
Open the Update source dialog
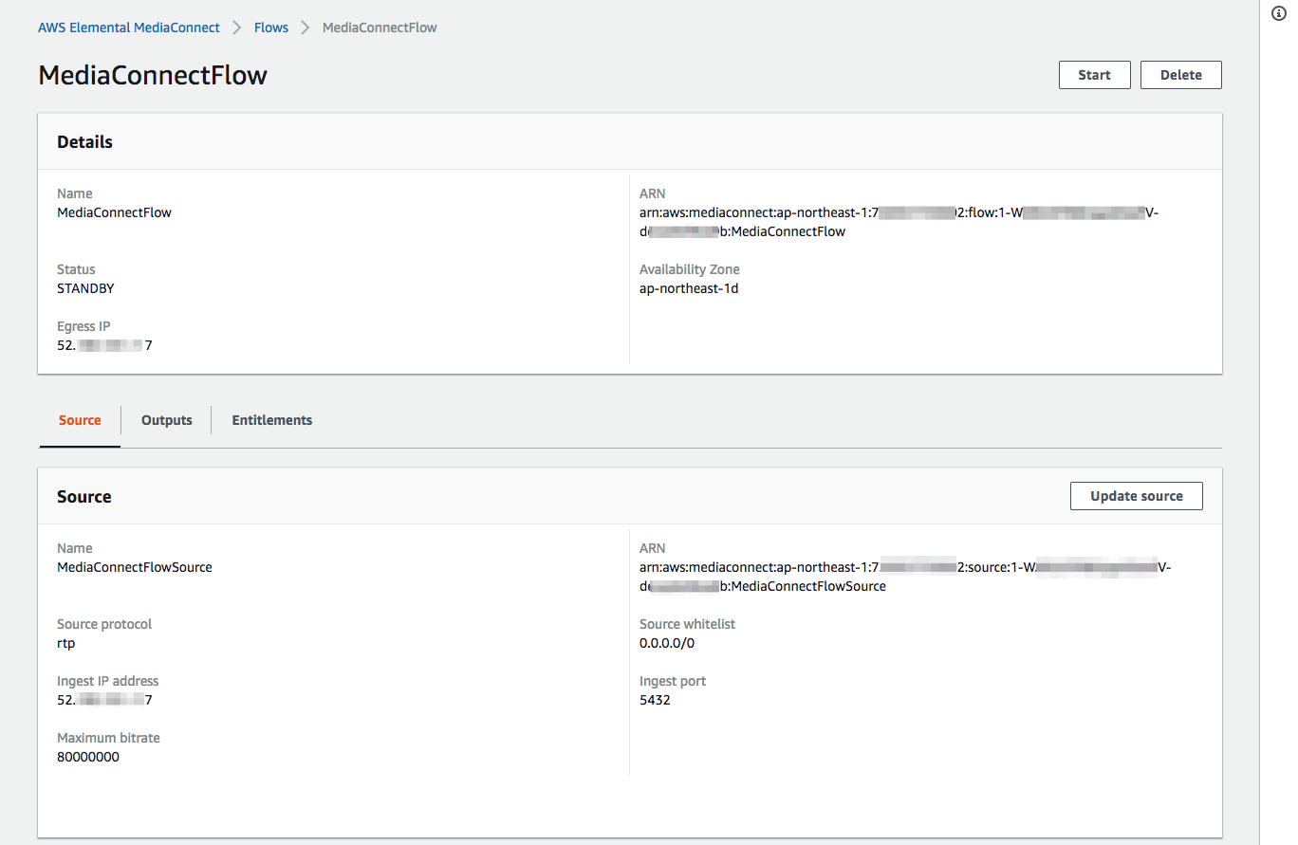coord(1136,495)
